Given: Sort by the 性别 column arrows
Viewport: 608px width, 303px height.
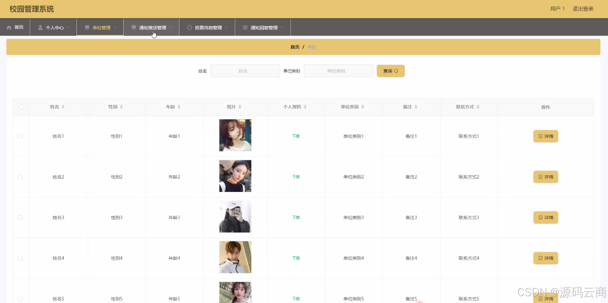Looking at the screenshot, I should pos(121,107).
